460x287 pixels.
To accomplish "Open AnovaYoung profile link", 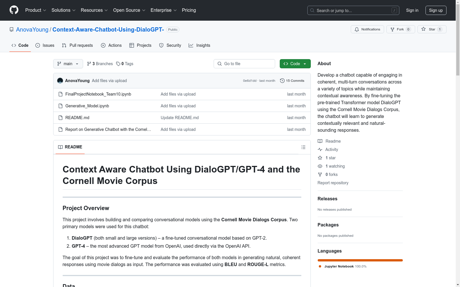I will coord(32,30).
